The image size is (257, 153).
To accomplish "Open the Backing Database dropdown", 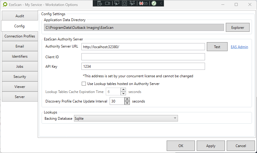I will coord(126,119).
